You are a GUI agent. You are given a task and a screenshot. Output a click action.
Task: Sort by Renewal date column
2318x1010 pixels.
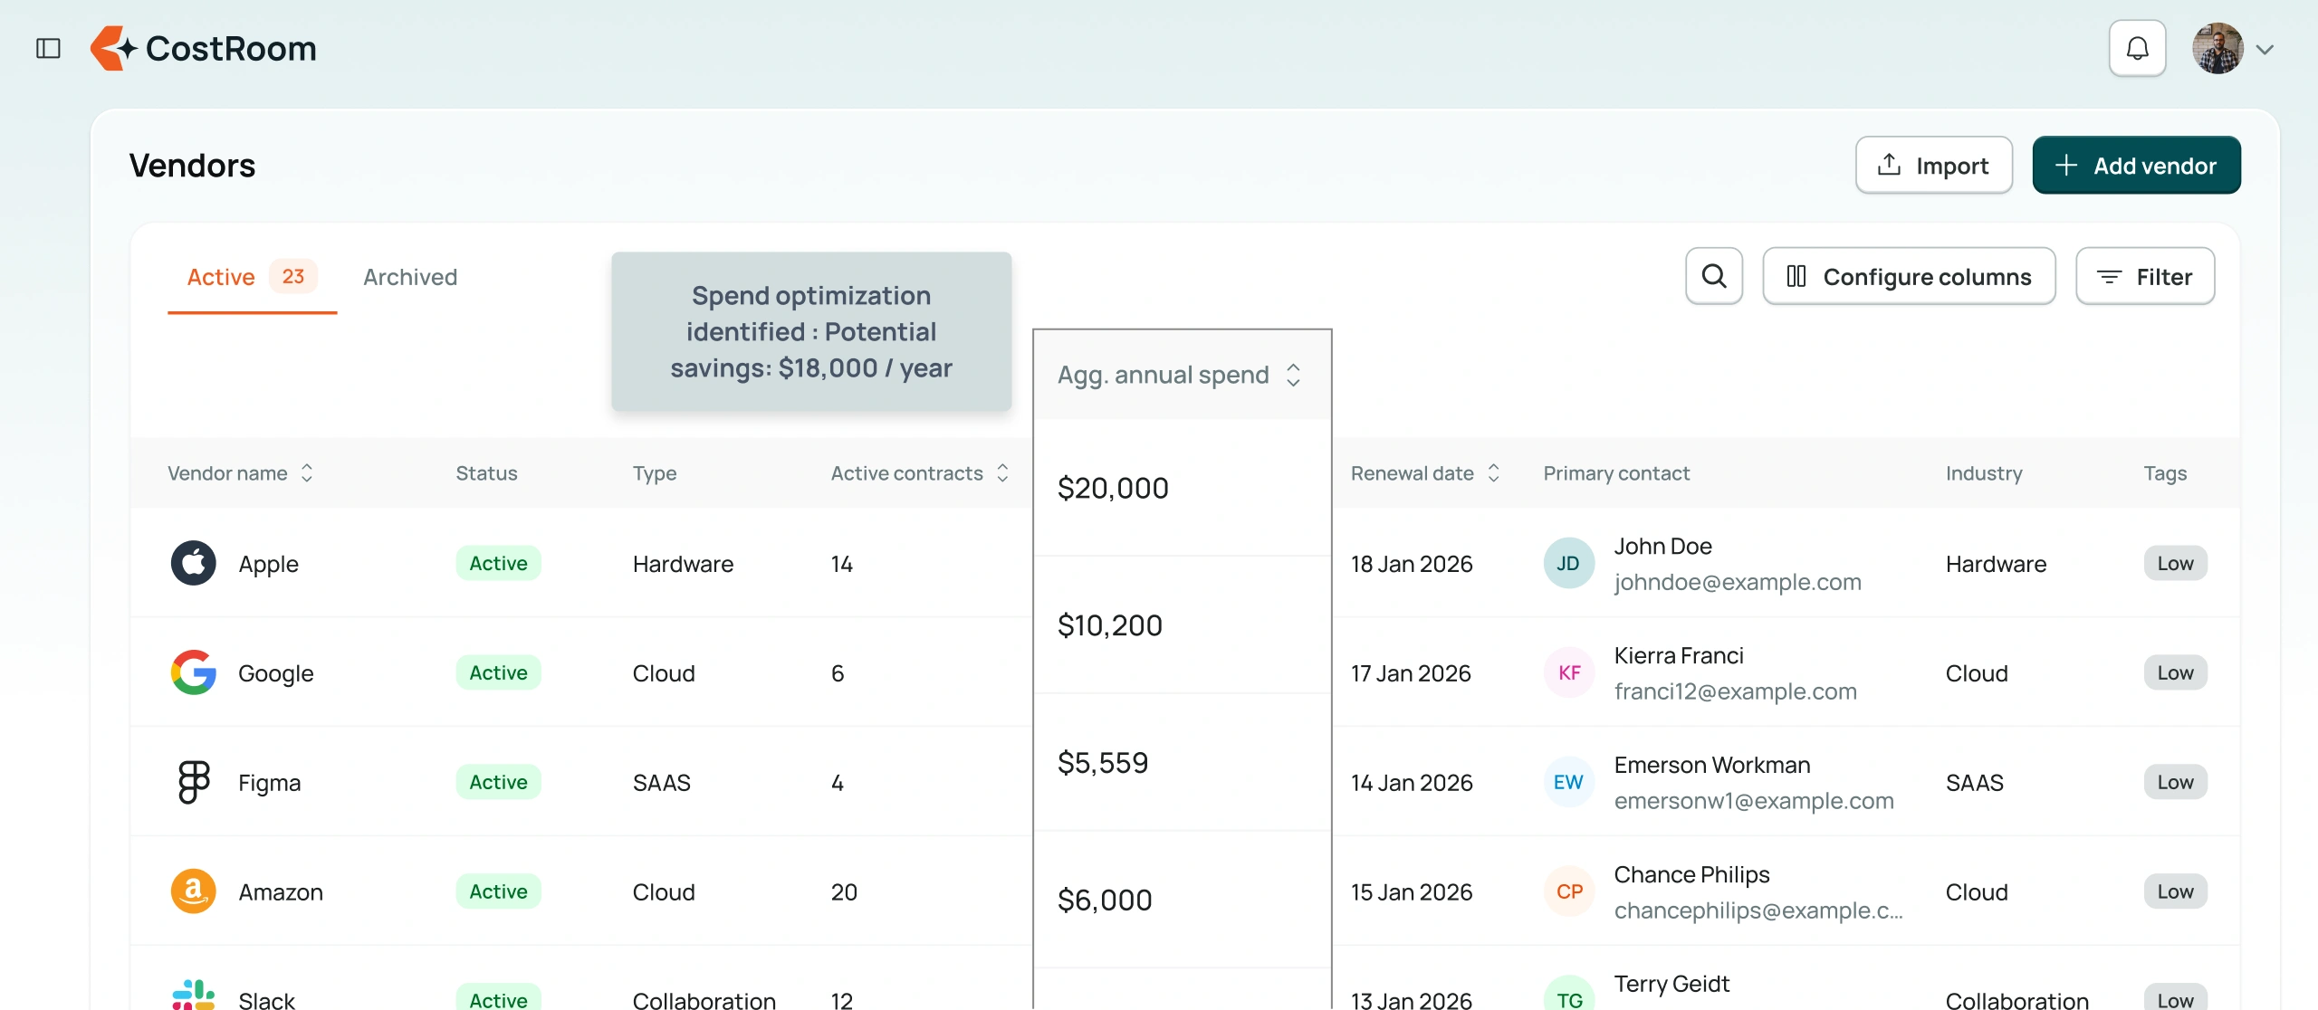pyautogui.click(x=1493, y=473)
